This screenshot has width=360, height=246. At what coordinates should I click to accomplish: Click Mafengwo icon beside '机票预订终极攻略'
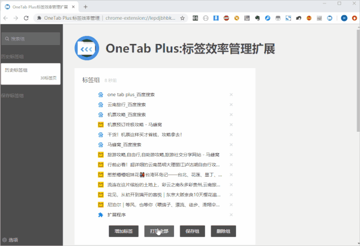pos(100,124)
